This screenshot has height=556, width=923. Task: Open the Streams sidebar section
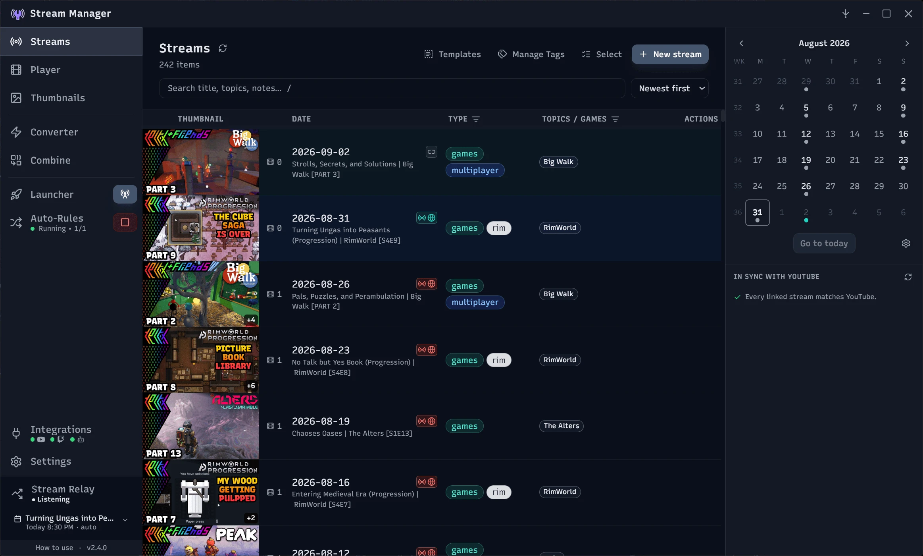pyautogui.click(x=71, y=41)
